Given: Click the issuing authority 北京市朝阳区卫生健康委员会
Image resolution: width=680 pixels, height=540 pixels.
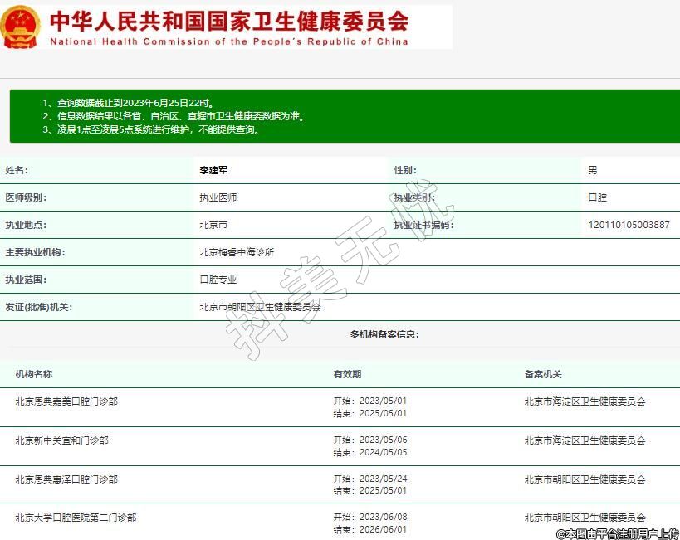Looking at the screenshot, I should (260, 307).
